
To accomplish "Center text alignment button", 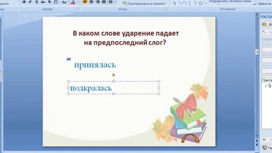I will 91,2.
